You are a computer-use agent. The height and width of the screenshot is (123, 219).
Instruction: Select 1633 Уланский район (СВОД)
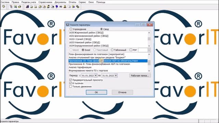click(108, 42)
